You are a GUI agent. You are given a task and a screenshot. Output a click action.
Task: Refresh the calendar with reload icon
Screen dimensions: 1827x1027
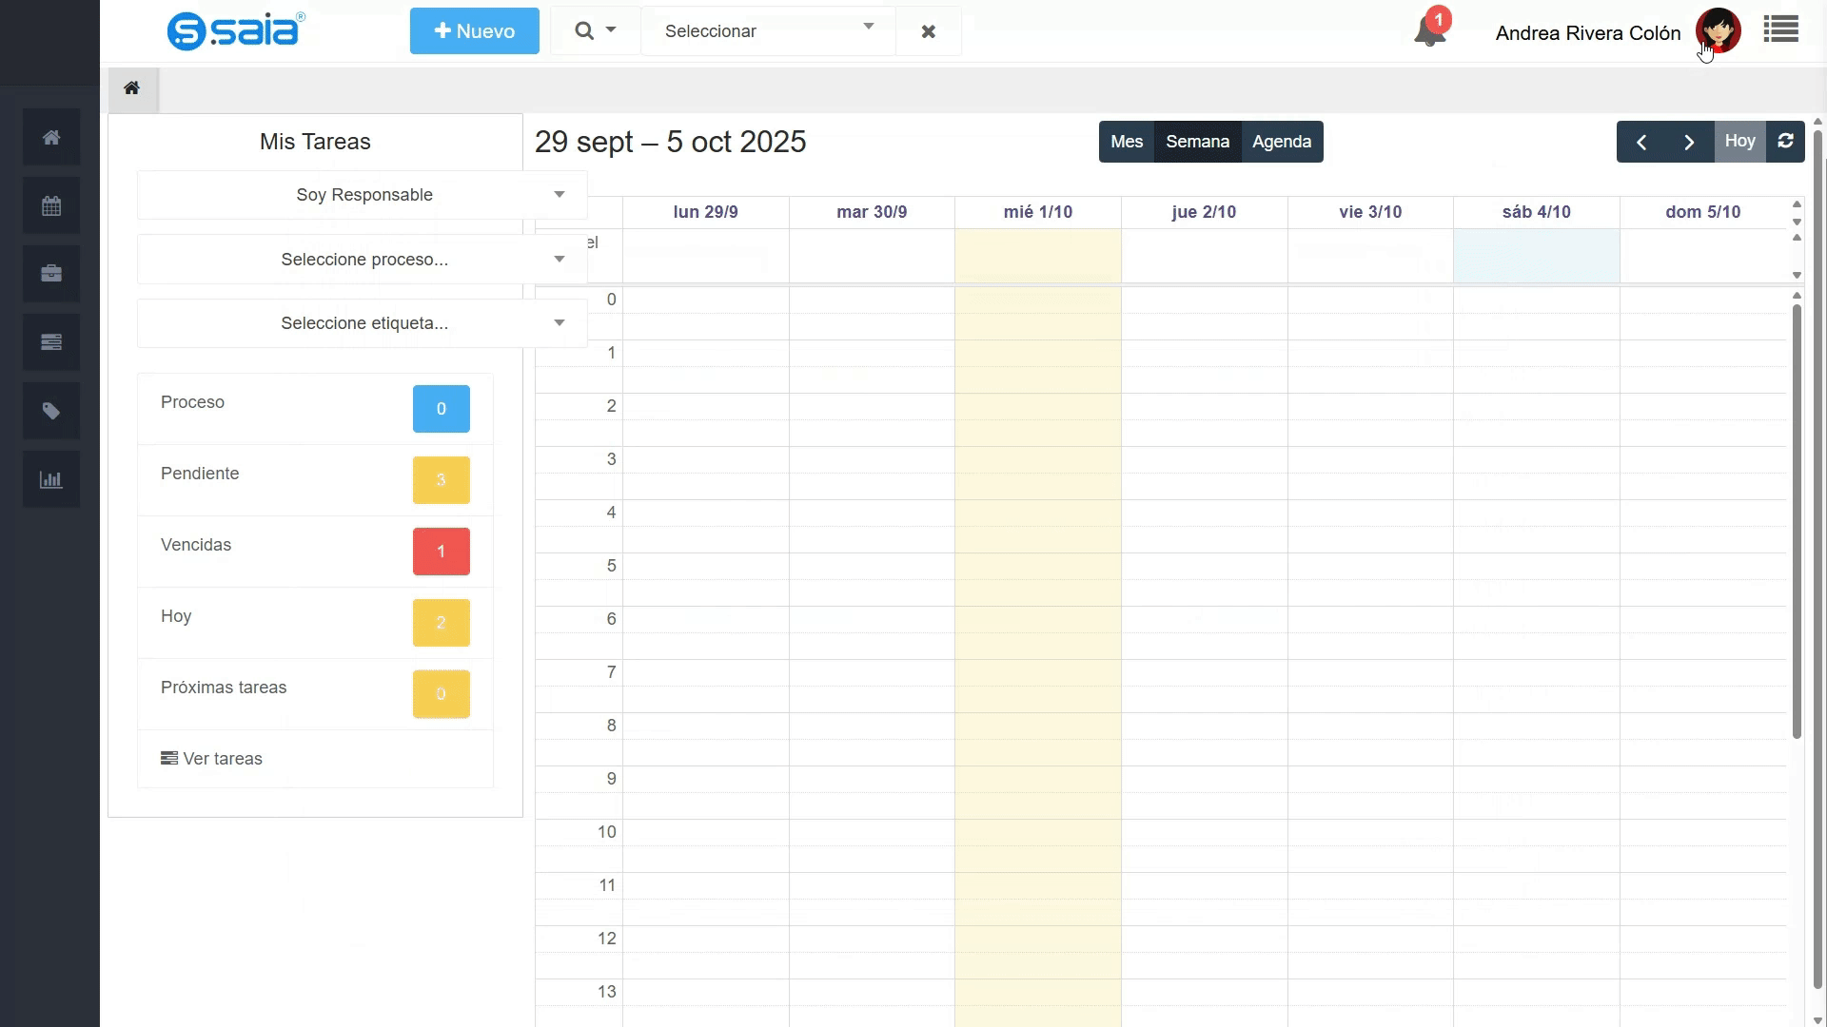coord(1785,142)
